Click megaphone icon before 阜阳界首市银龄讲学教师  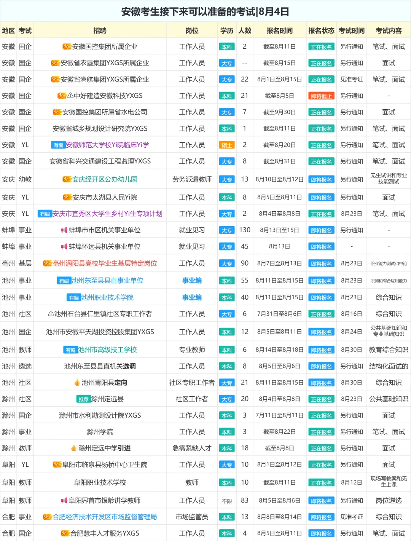pyautogui.click(x=64, y=501)
